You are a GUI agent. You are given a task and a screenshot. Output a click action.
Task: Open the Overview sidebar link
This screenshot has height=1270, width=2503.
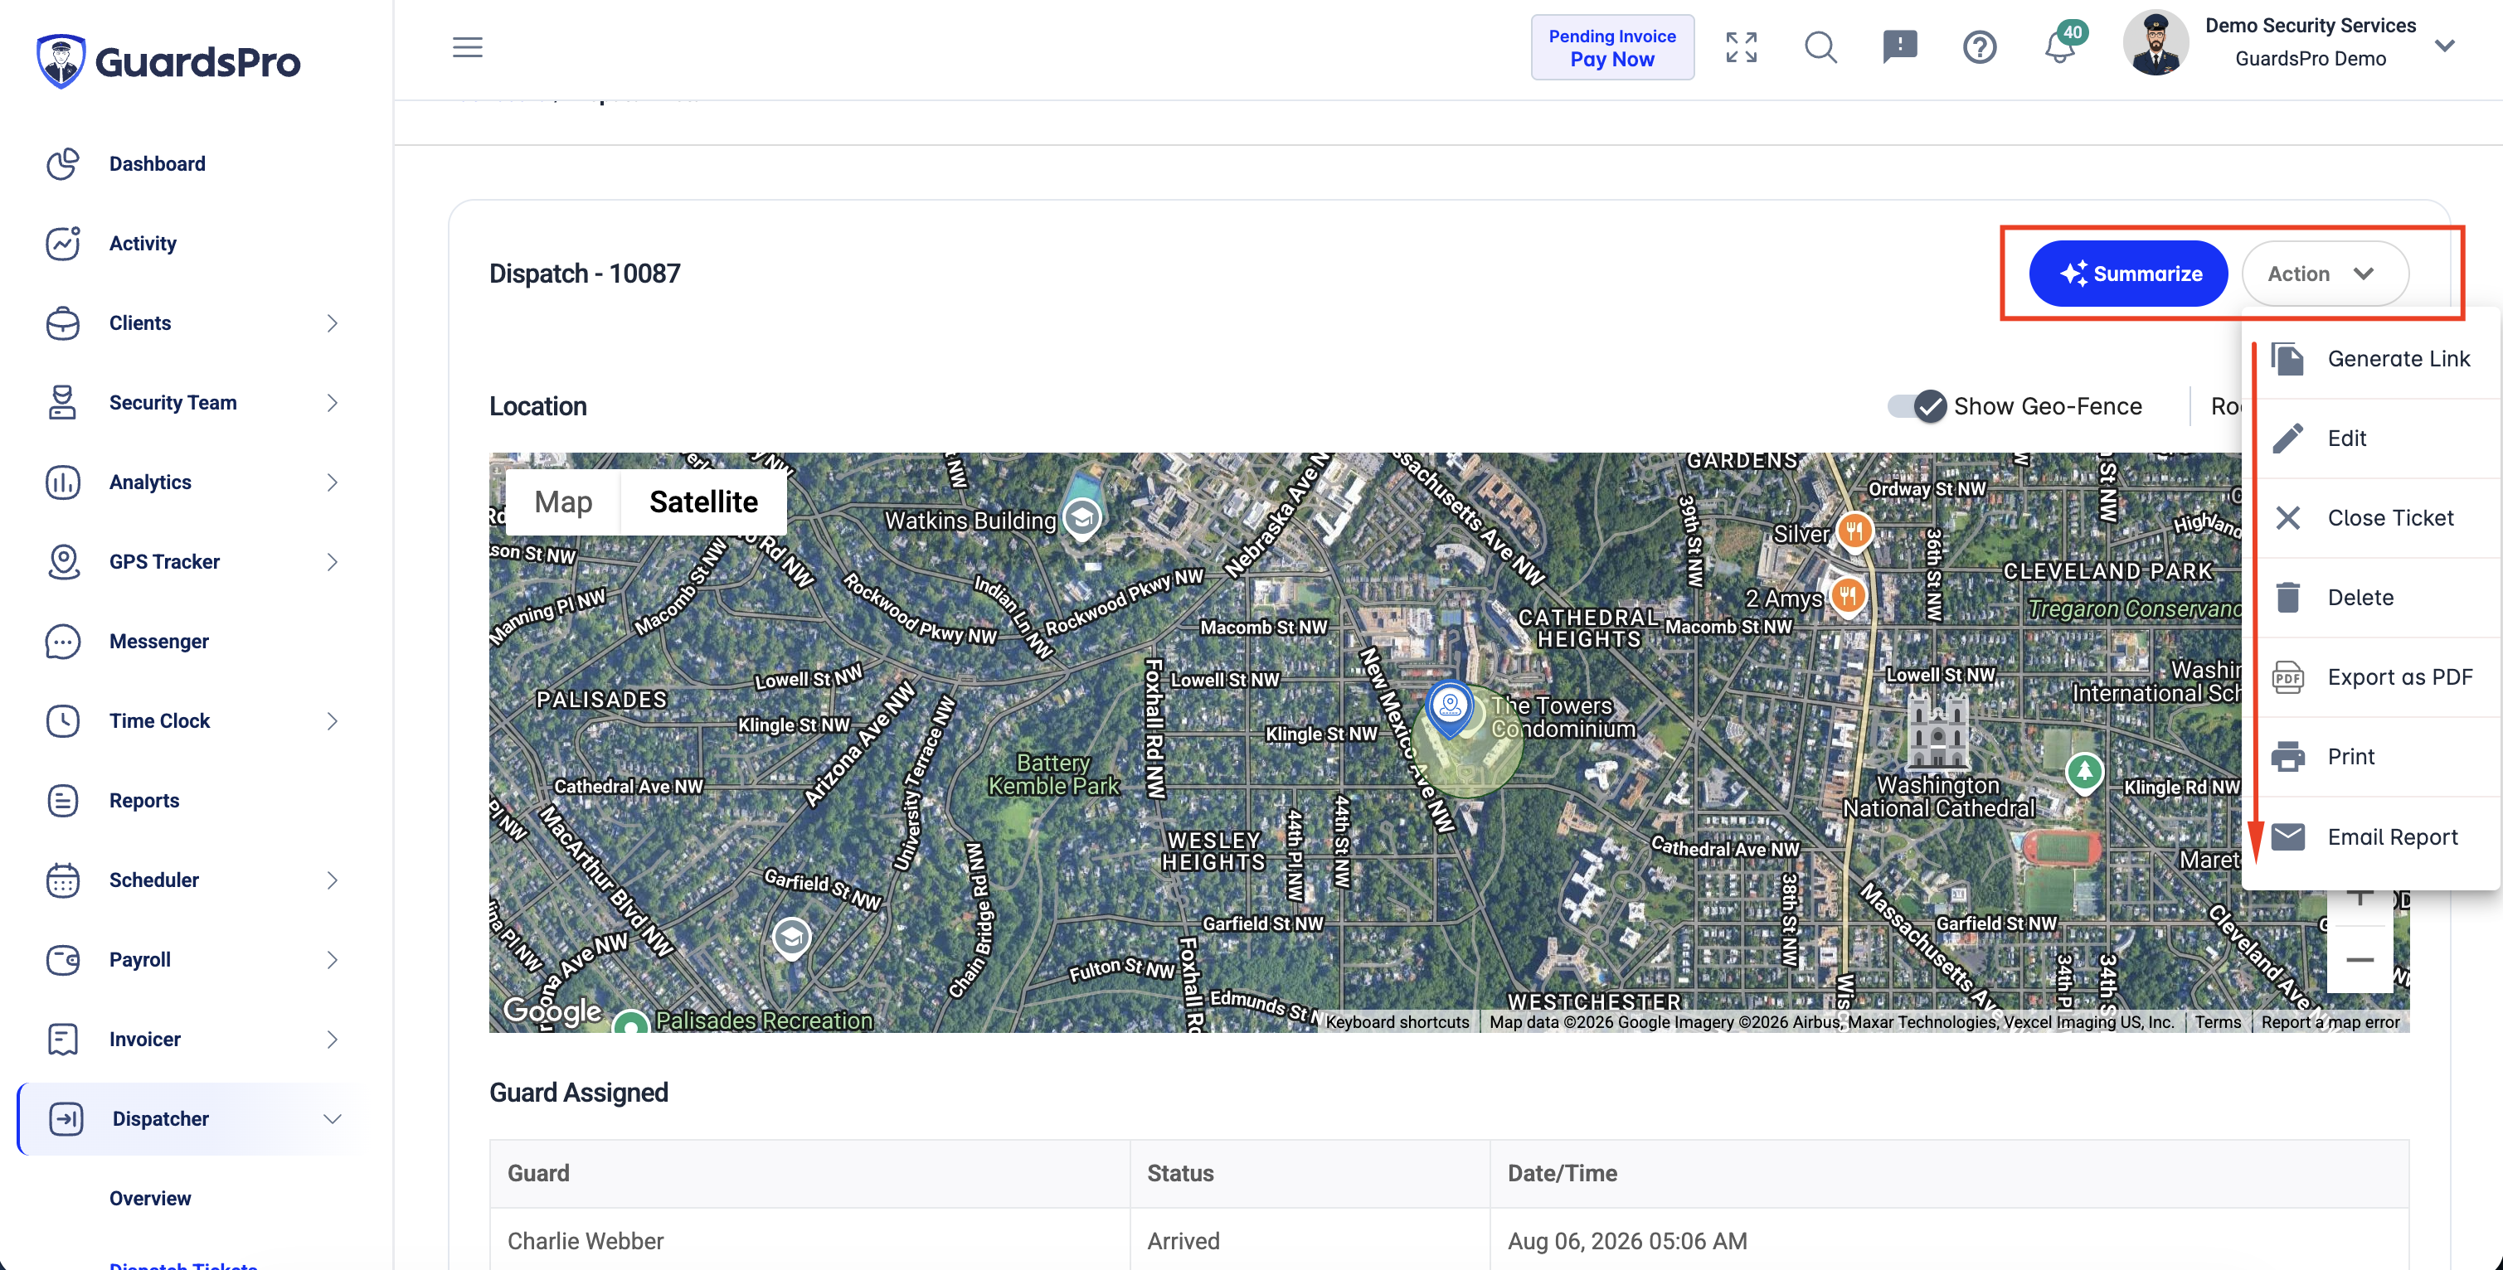click(x=151, y=1198)
